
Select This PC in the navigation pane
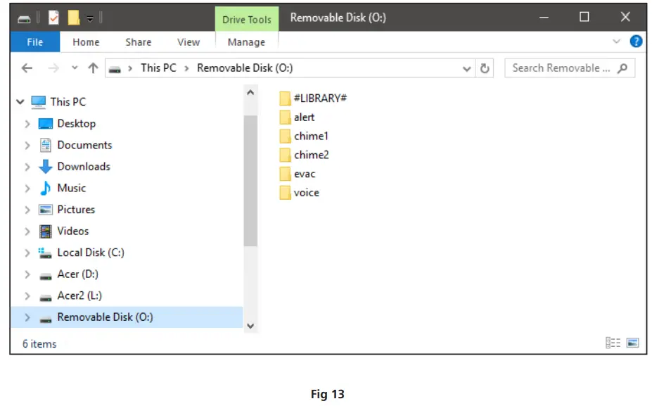68,101
